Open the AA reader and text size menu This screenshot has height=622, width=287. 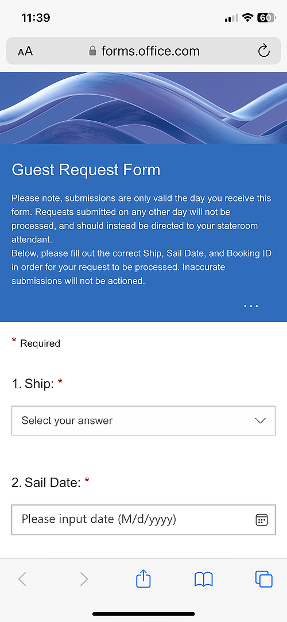(x=25, y=51)
